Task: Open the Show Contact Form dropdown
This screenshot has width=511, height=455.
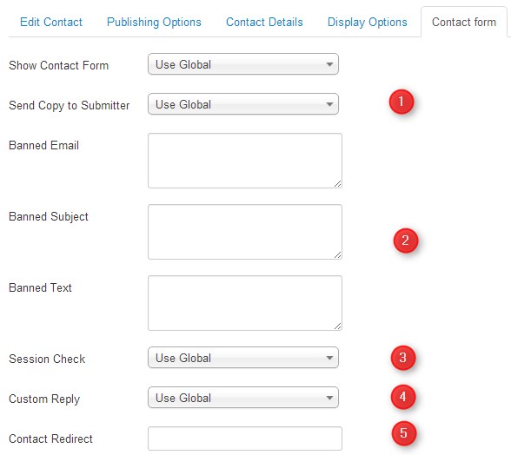Action: (243, 64)
